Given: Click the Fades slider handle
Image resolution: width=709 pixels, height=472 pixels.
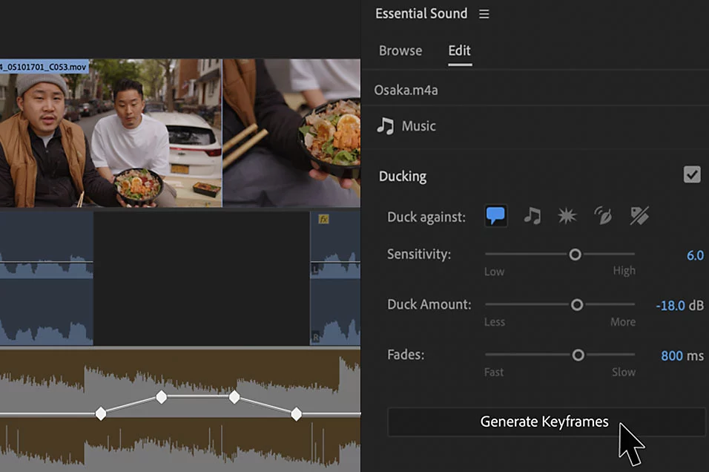Looking at the screenshot, I should tap(578, 355).
